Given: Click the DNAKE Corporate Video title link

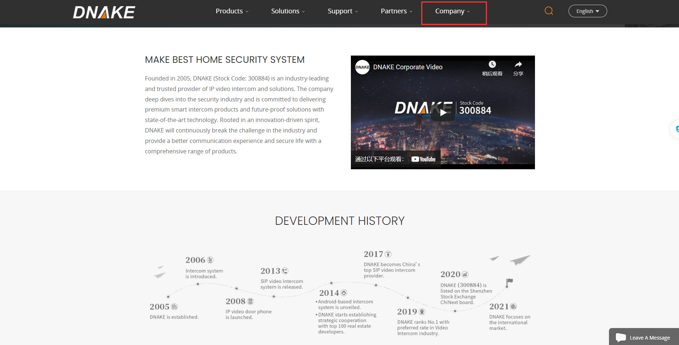Looking at the screenshot, I should pyautogui.click(x=408, y=67).
